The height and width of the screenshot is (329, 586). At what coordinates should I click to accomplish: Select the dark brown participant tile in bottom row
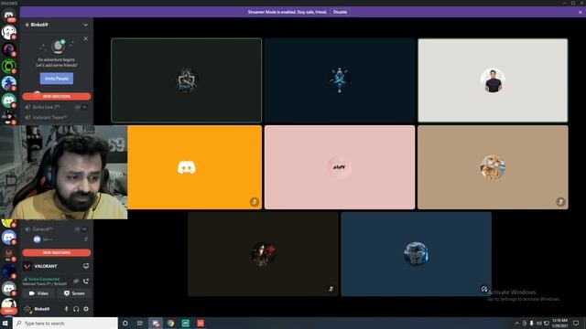coord(263,254)
